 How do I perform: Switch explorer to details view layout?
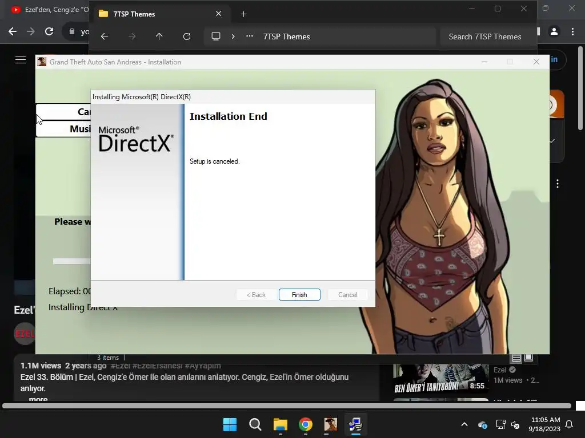[516, 358]
